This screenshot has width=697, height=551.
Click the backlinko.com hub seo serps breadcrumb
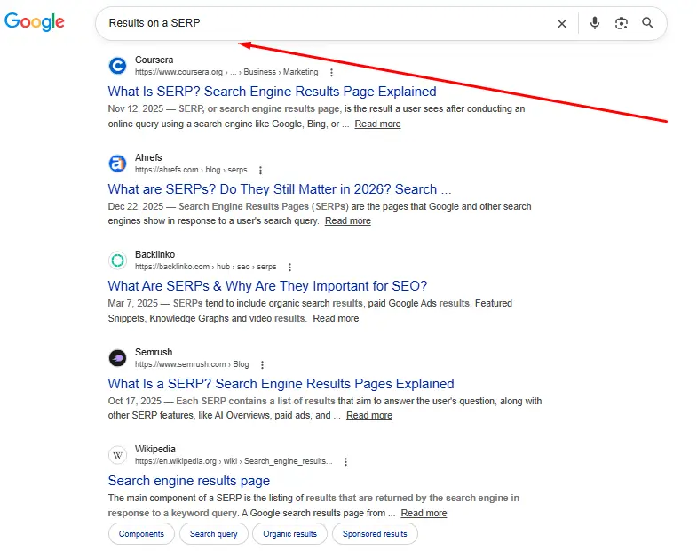[206, 267]
